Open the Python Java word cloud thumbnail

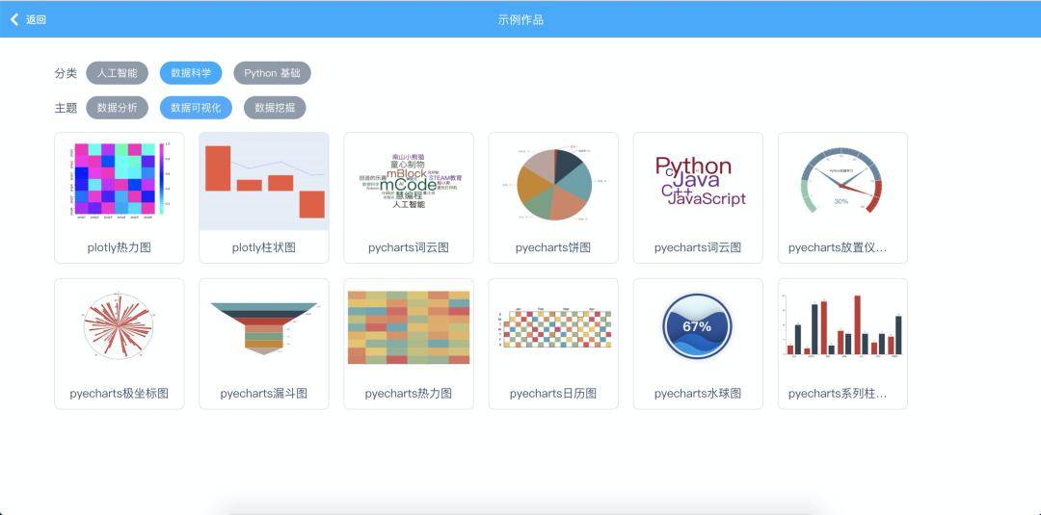click(698, 181)
